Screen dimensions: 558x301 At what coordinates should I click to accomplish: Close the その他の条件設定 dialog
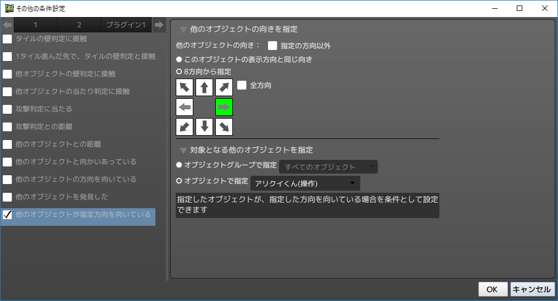click(x=544, y=8)
